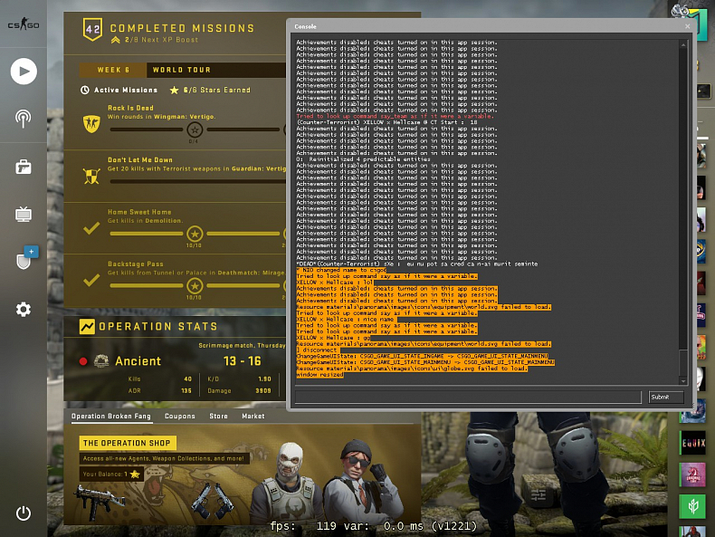Click the red dot beside Ancient
Image resolution: width=715 pixels, height=537 pixels.
pyautogui.click(x=83, y=361)
